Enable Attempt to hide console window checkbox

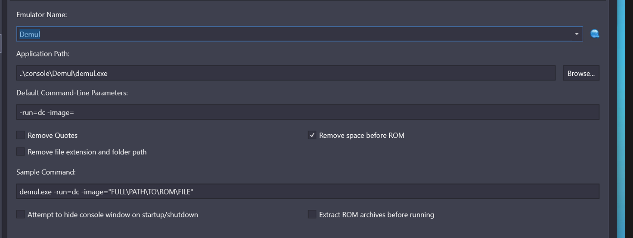21,214
